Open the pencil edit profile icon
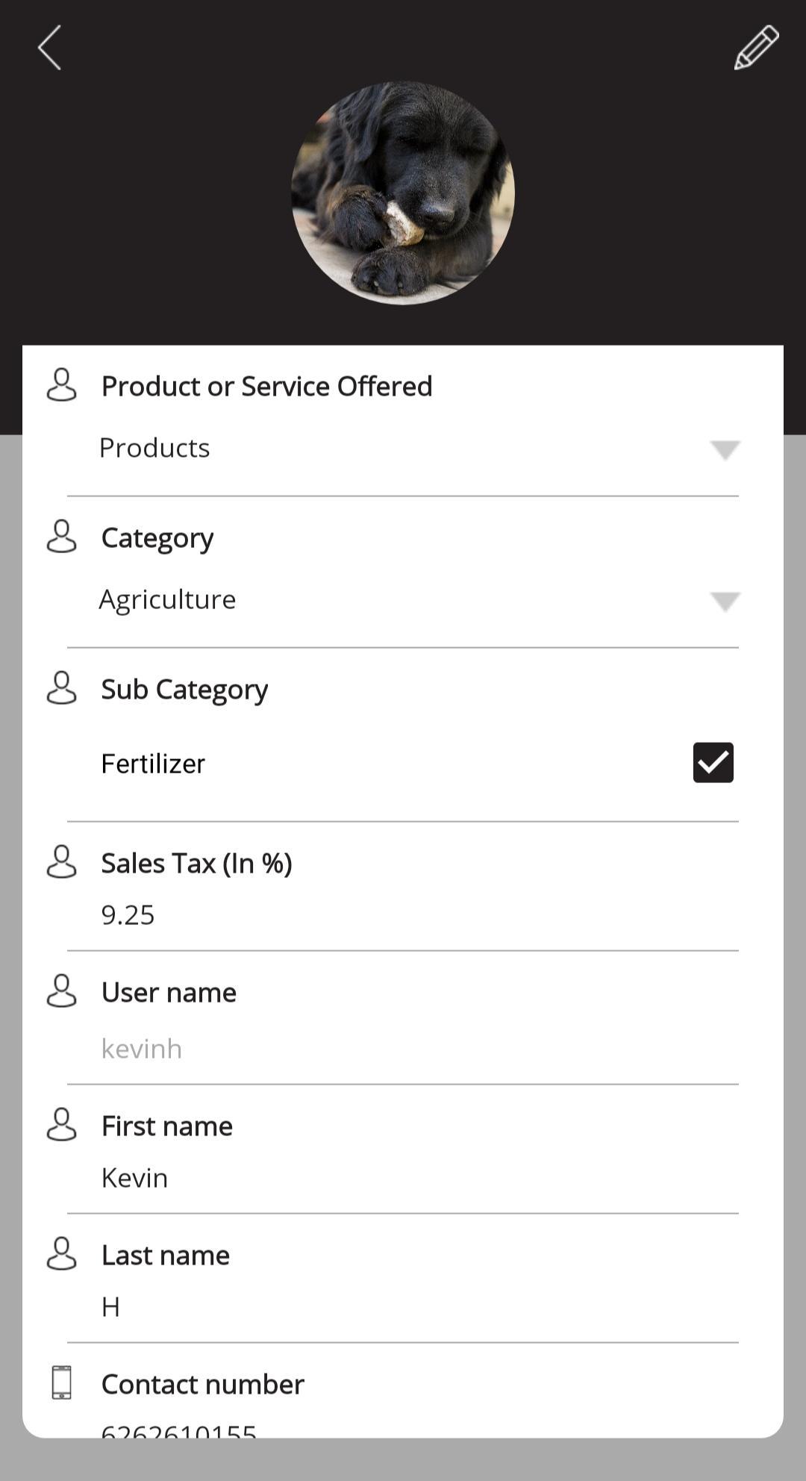 [757, 47]
